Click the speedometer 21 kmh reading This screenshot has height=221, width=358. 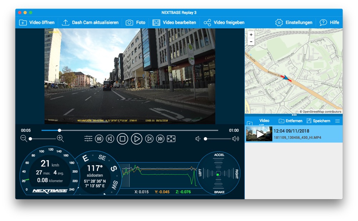[50, 164]
